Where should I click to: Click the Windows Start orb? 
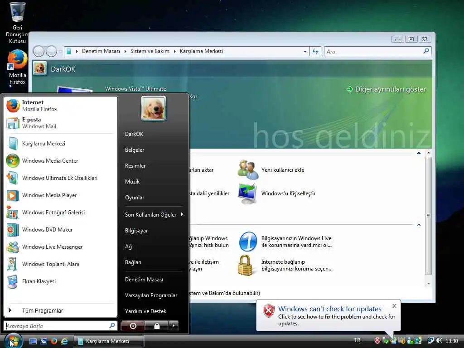[13, 340]
